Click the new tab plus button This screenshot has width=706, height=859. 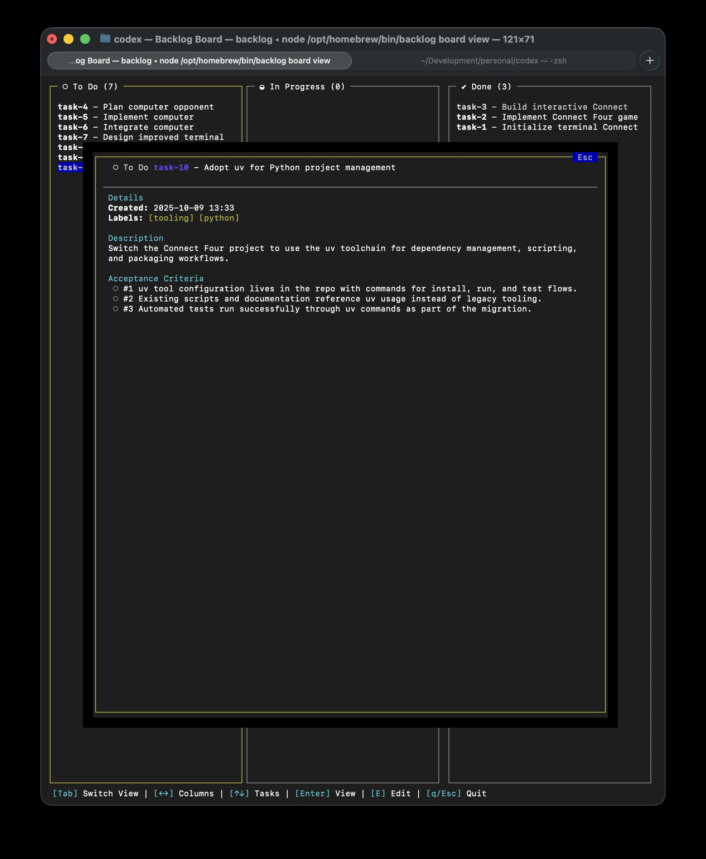649,61
